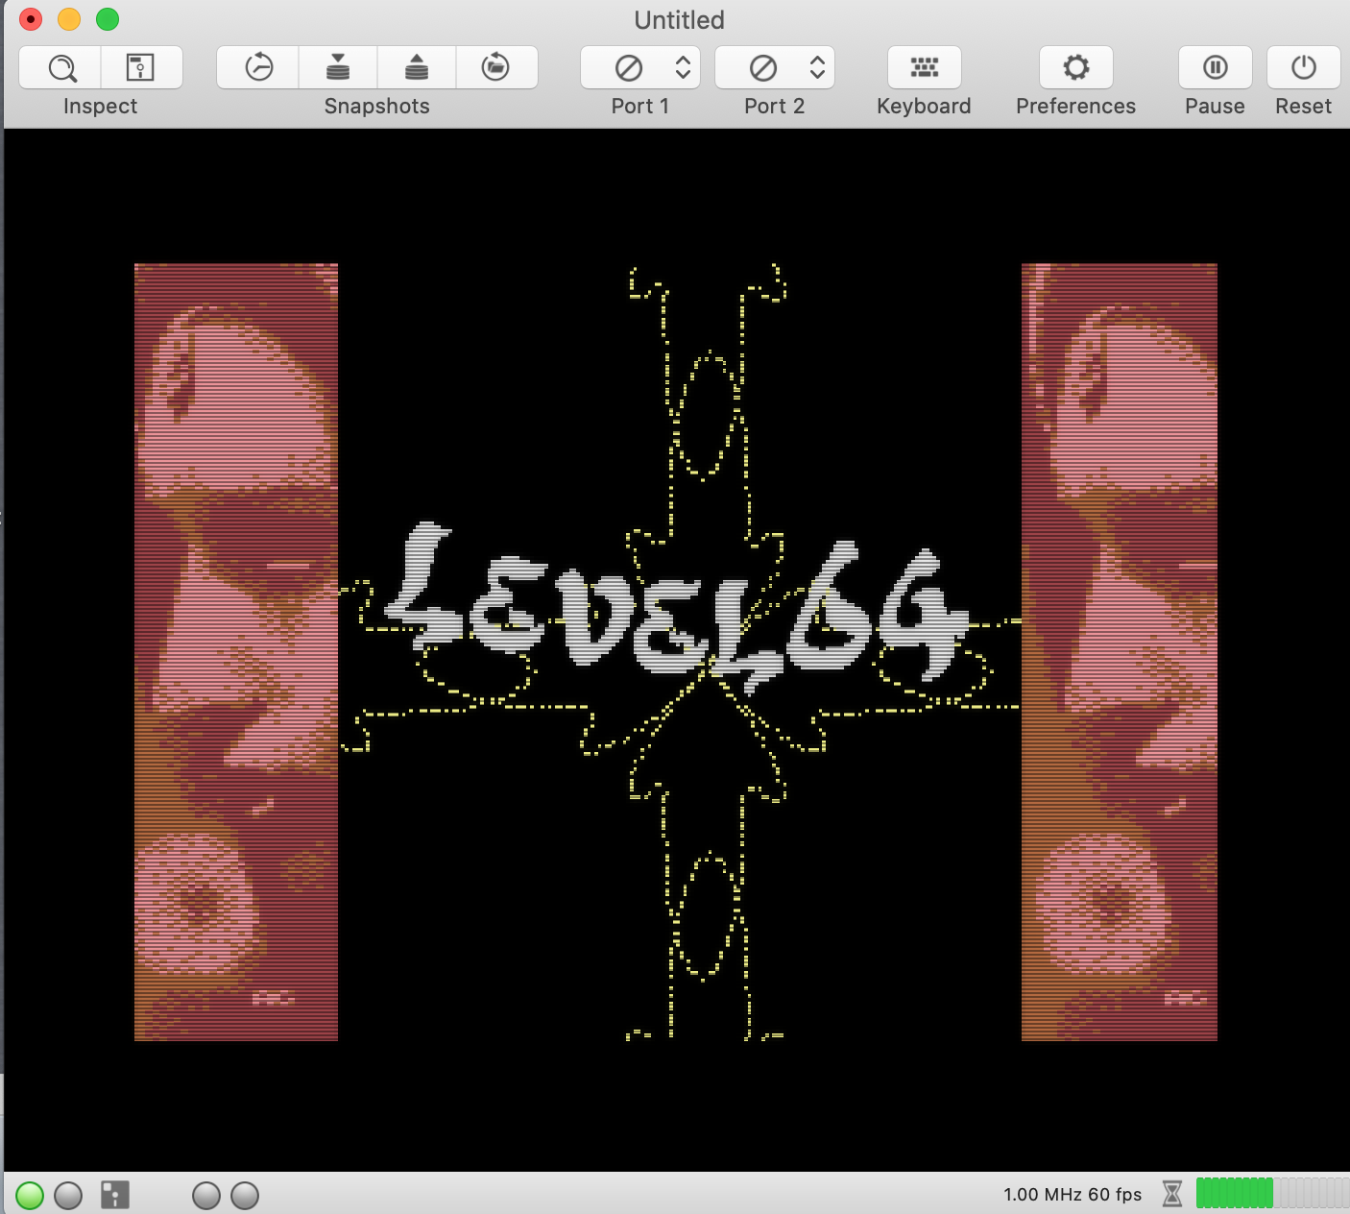Open the second Inspect panel icon
The width and height of the screenshot is (1350, 1214).
pos(141,67)
